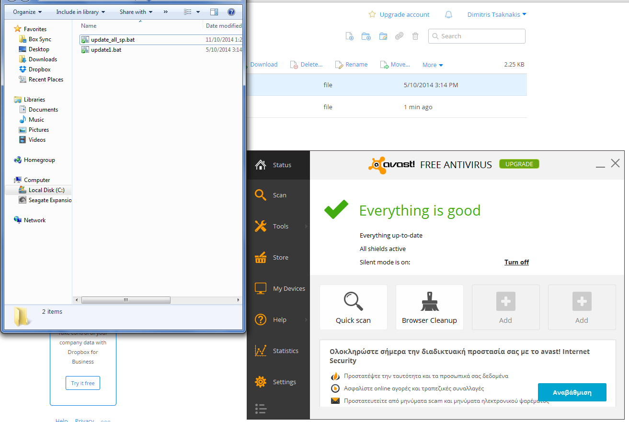The image size is (629, 422).
Task: Open the view options dropdown arrow in Explorer
Action: click(198, 12)
